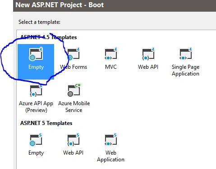The image size is (216, 169).
Task: Select the Single Page Application template icon
Action: point(186,54)
